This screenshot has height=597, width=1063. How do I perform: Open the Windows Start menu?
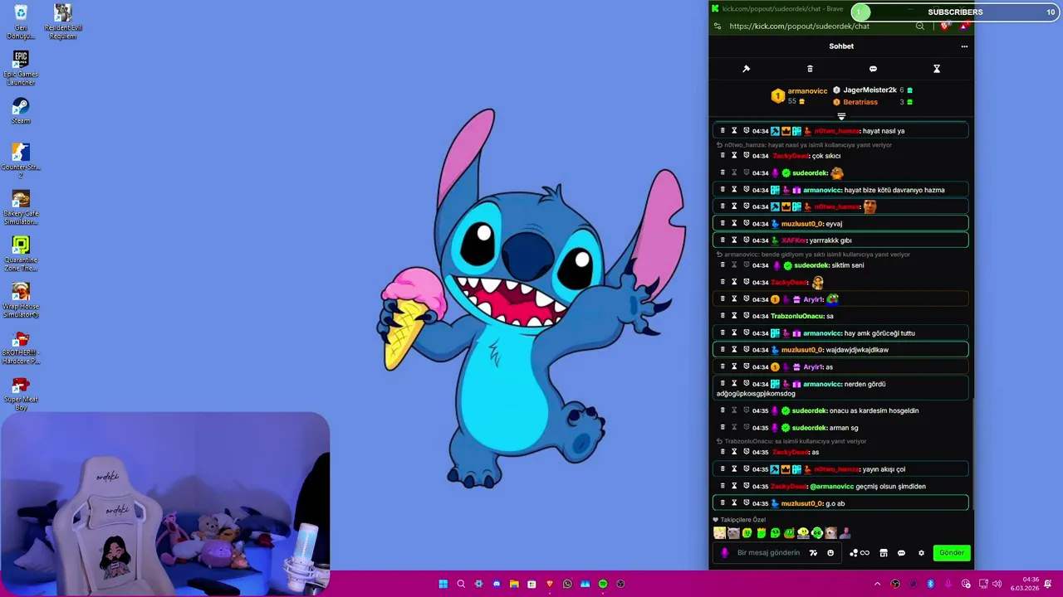443,584
